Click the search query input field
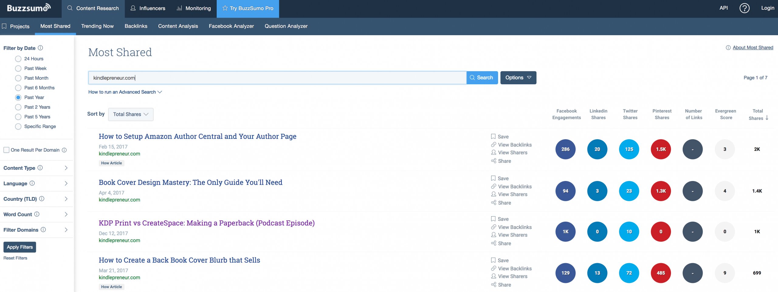The width and height of the screenshot is (778, 292). (277, 78)
